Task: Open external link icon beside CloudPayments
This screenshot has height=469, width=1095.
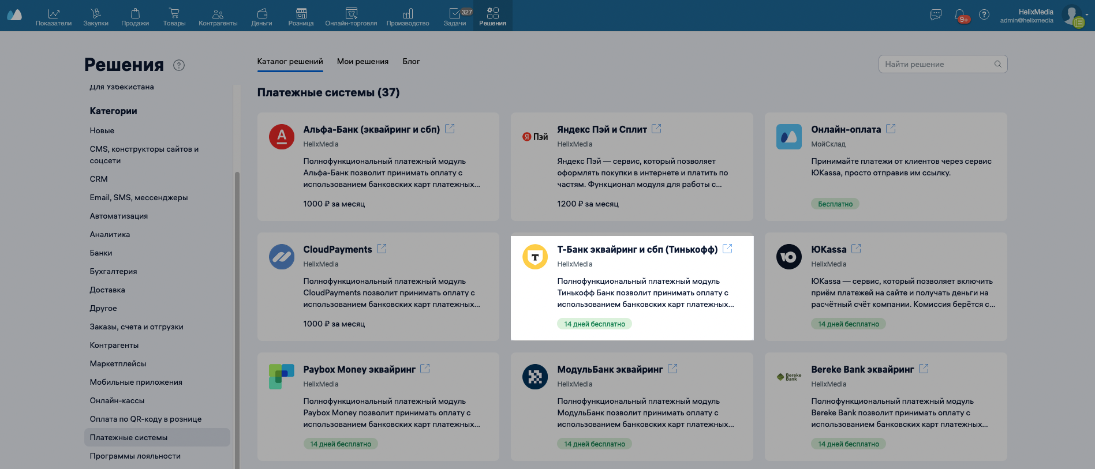Action: point(382,249)
